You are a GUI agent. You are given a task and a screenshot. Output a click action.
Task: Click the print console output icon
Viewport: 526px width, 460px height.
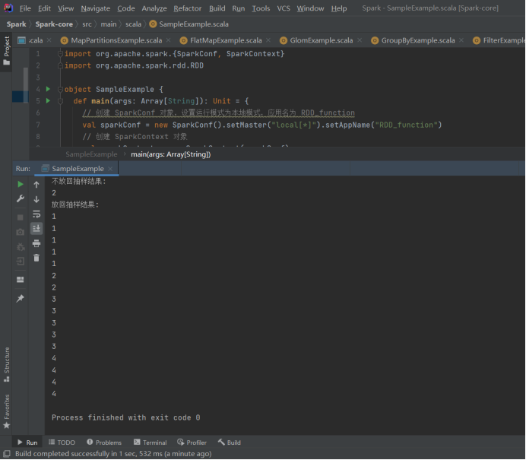(36, 243)
